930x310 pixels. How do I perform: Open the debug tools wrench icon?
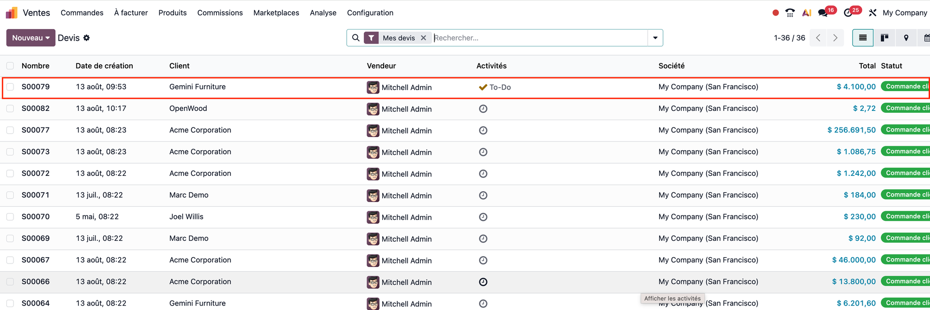872,13
